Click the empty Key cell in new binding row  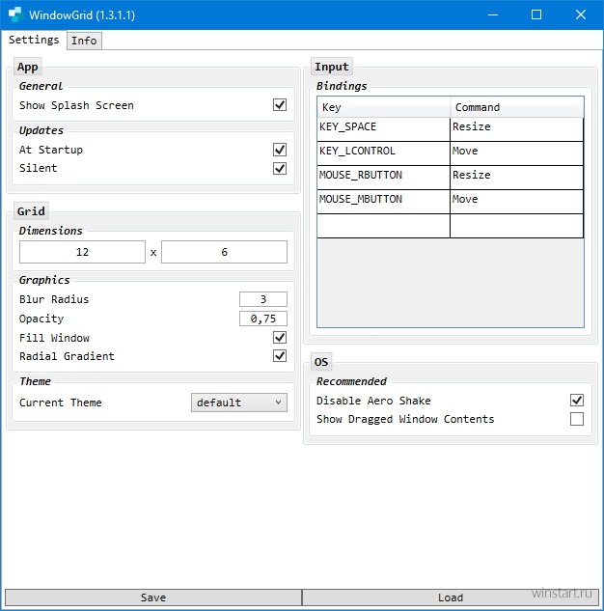click(383, 226)
